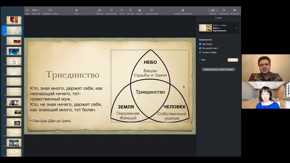Screen dimensions: 290x163
Task: Click the ~Лао-Цзы (Дао дэ Цзин) attribution
Action: click(50, 121)
